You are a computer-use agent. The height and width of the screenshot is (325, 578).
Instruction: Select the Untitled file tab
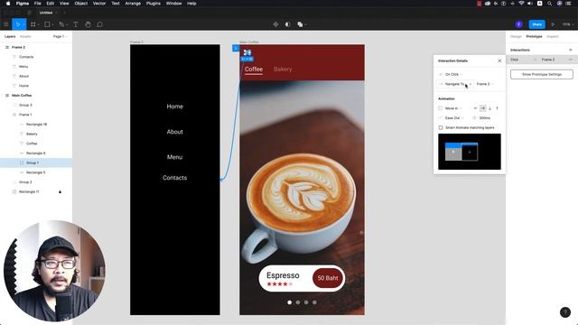46,13
